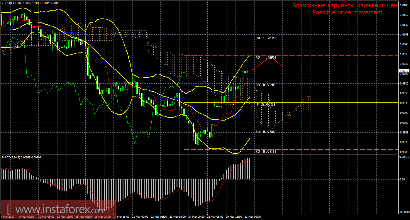Viewport: 410px width, 220px height.
Task: Click the 1.0105 price axis value
Action: point(404,34)
